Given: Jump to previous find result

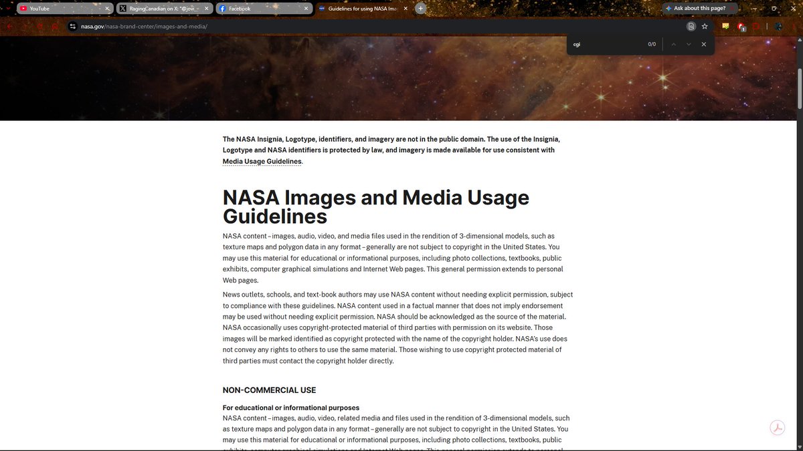Looking at the screenshot, I should click(x=674, y=44).
